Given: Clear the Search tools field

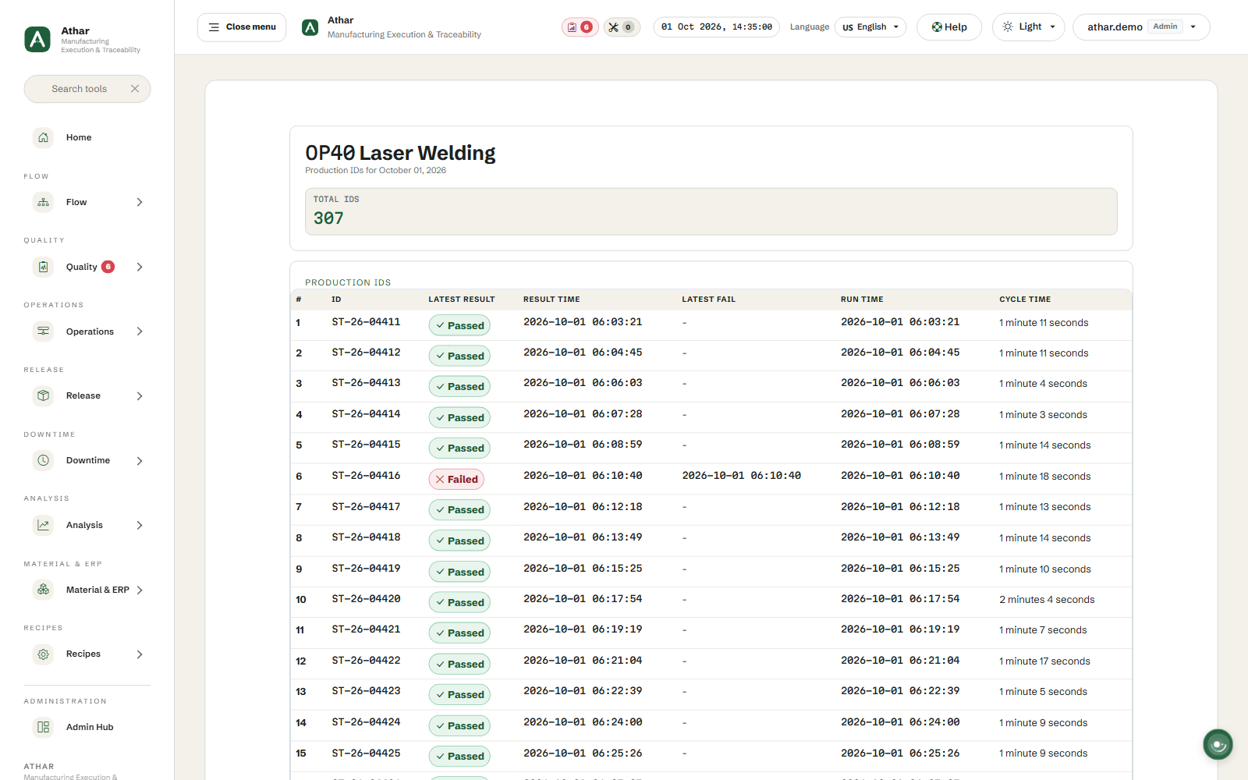Looking at the screenshot, I should tap(135, 89).
